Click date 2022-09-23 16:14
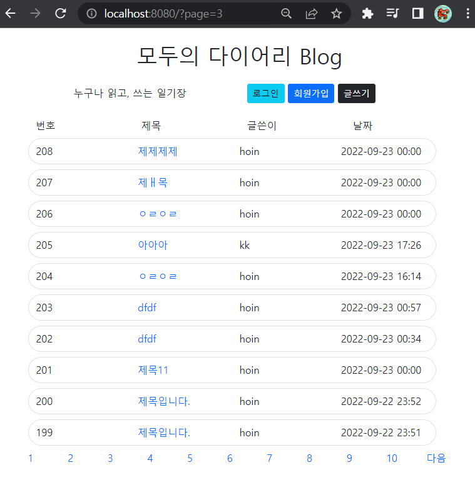This screenshot has height=480, width=475. click(x=381, y=276)
